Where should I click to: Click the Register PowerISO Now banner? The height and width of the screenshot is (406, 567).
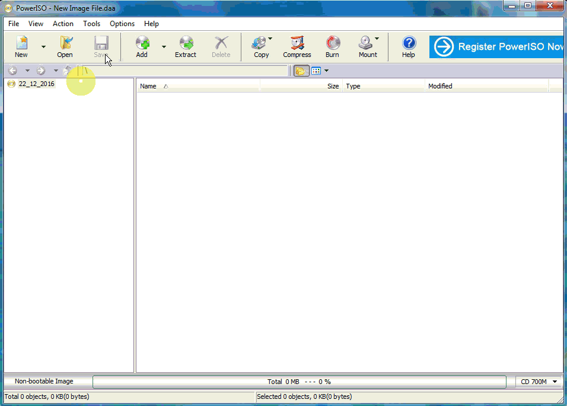pos(496,47)
